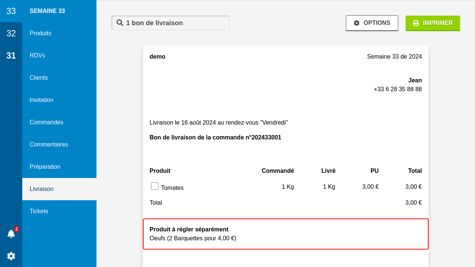The image size is (475, 267).
Task: Open the Produits menu item
Action: click(41, 33)
